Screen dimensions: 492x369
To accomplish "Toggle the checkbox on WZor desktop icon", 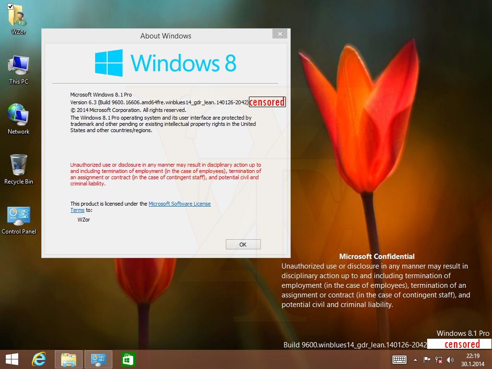I will coord(11,7).
